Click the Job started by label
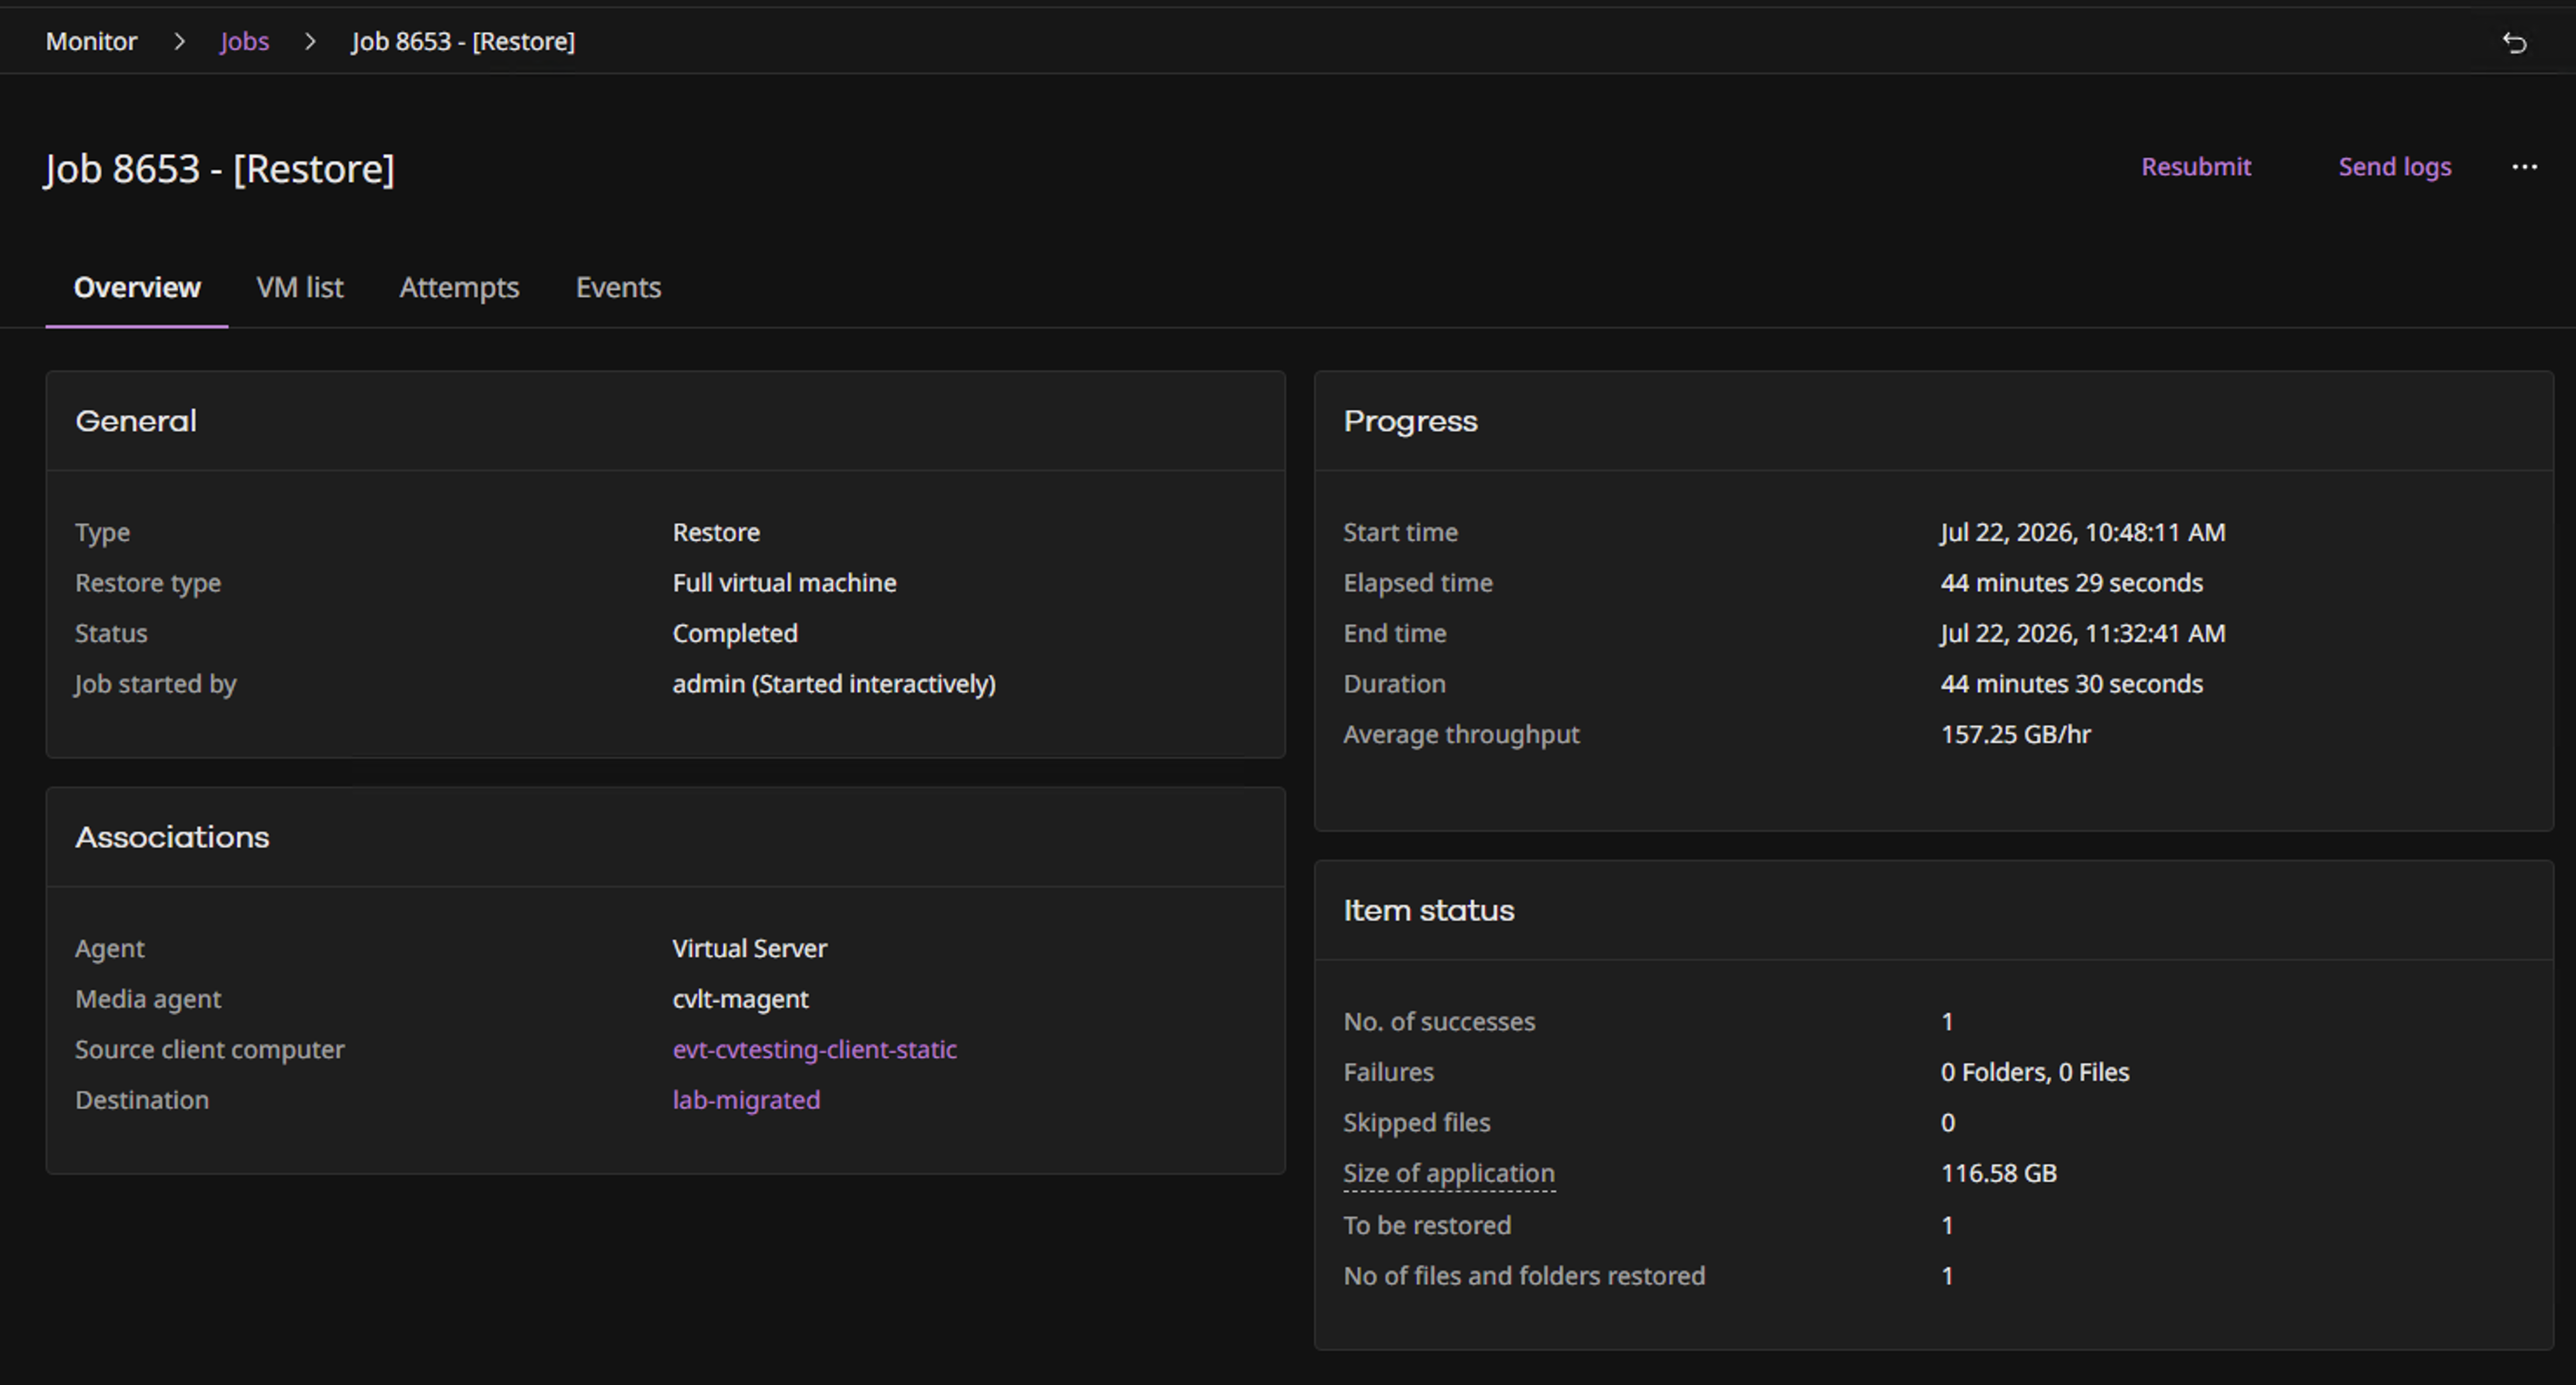2576x1385 pixels. coord(156,684)
